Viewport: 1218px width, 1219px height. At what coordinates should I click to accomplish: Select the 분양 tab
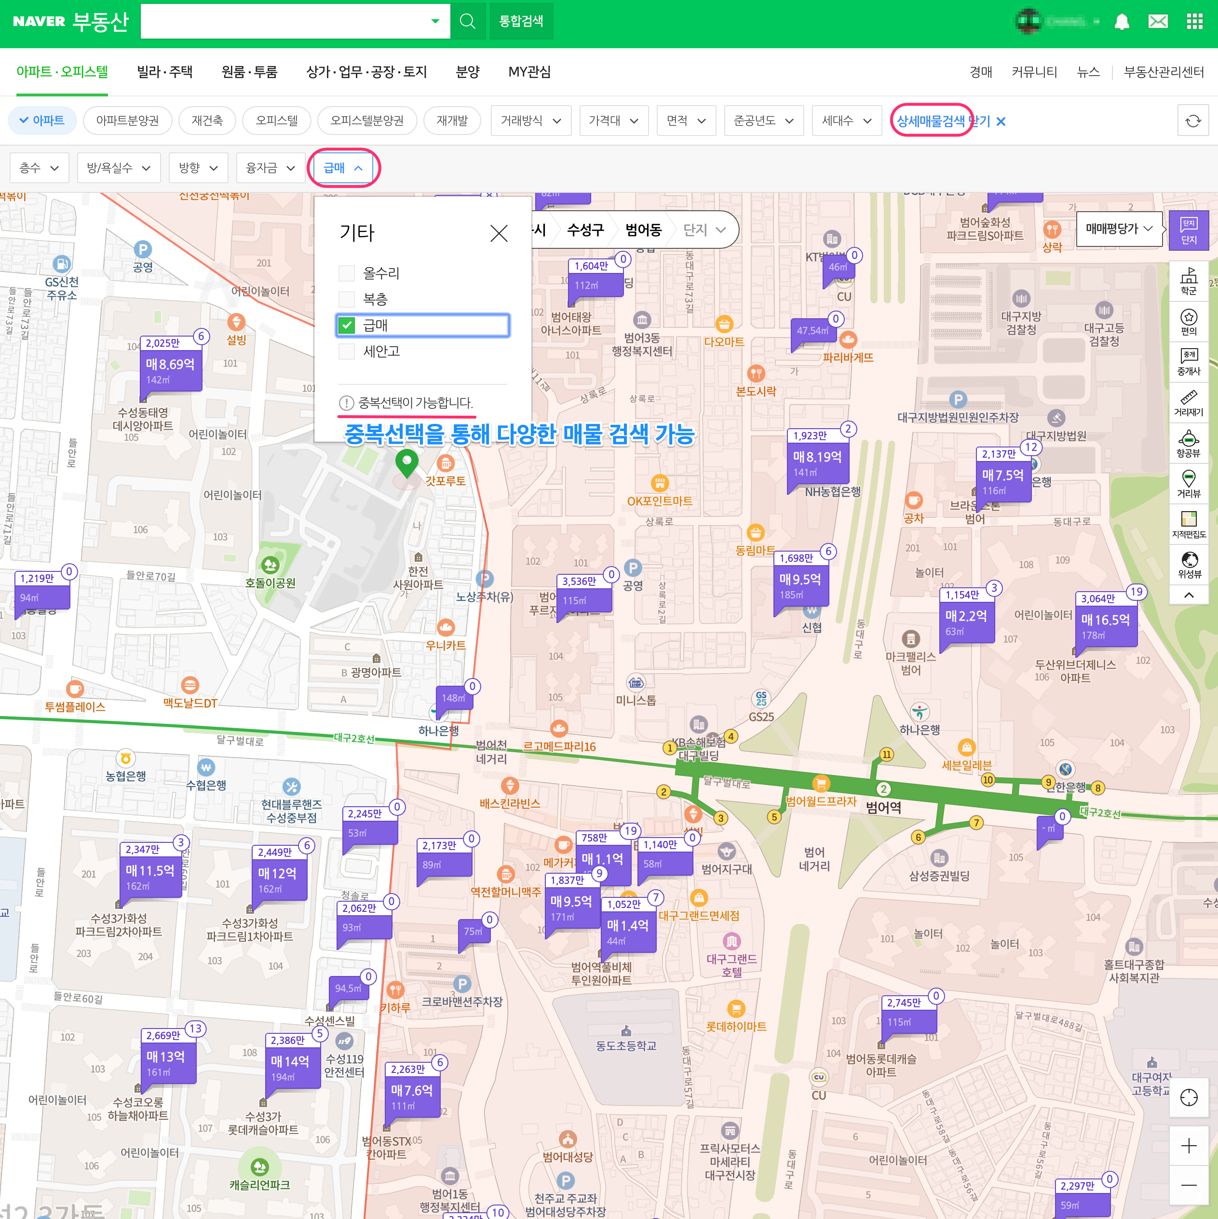[x=468, y=72]
